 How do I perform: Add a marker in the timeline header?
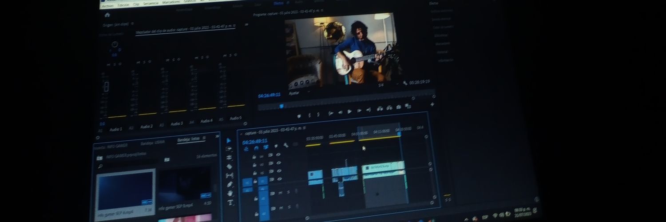click(x=276, y=146)
